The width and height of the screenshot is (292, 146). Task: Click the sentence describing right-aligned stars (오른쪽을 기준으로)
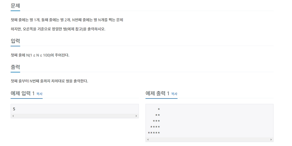(x=58, y=29)
